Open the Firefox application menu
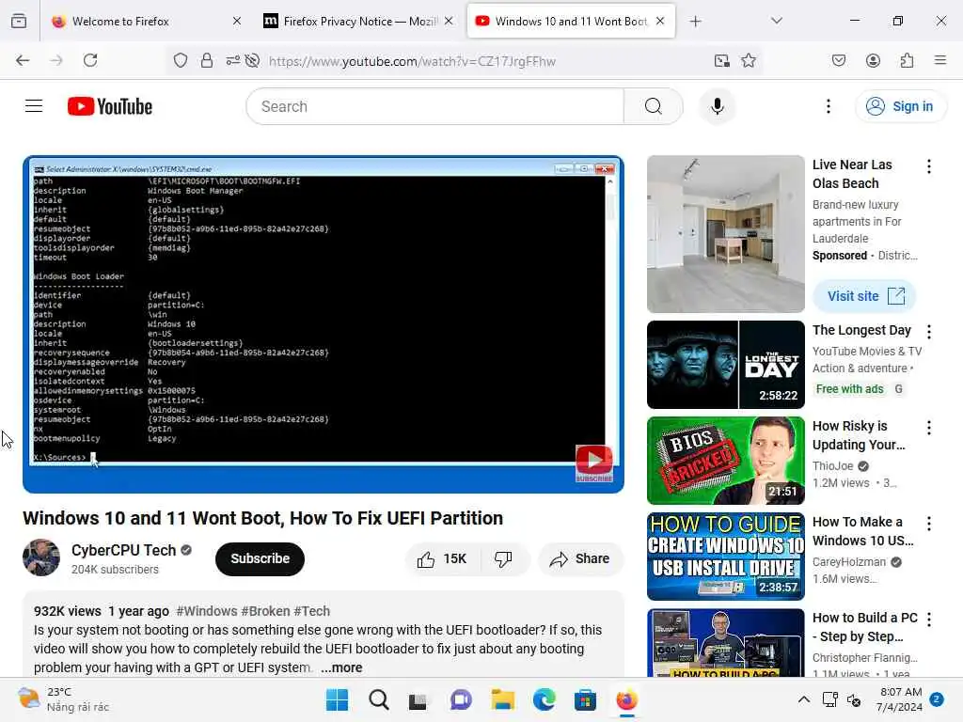Image resolution: width=963 pixels, height=722 pixels. click(940, 60)
